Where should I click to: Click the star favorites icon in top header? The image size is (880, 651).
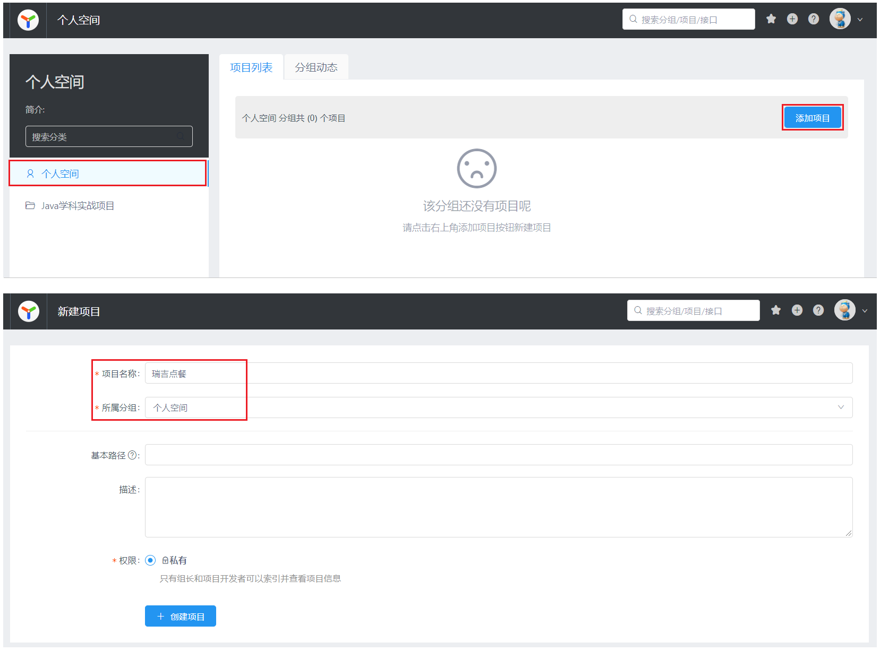(771, 19)
